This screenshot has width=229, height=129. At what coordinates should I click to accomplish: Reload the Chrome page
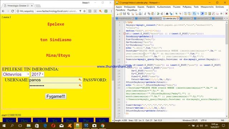(x=13, y=11)
